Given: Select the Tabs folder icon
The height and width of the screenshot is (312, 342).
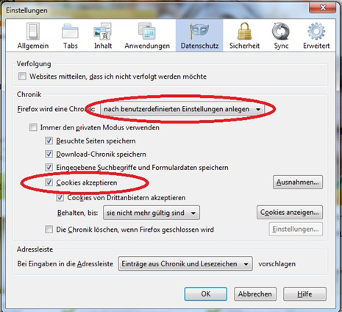Looking at the screenshot, I should tap(70, 32).
